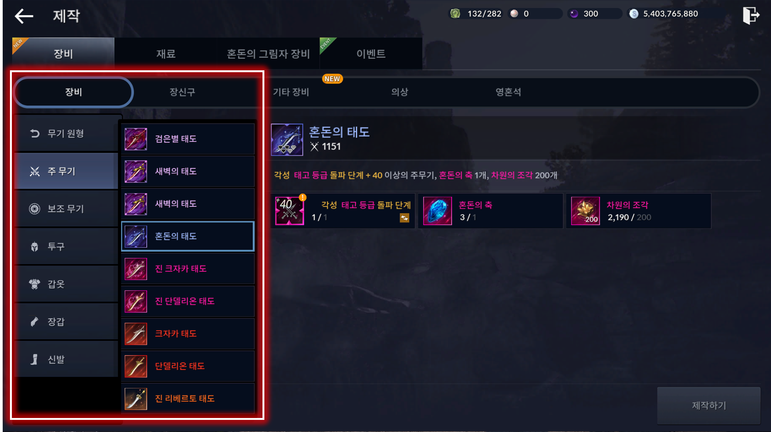Select the 영혼석 sub-category
This screenshot has width=771, height=432.
(x=508, y=92)
